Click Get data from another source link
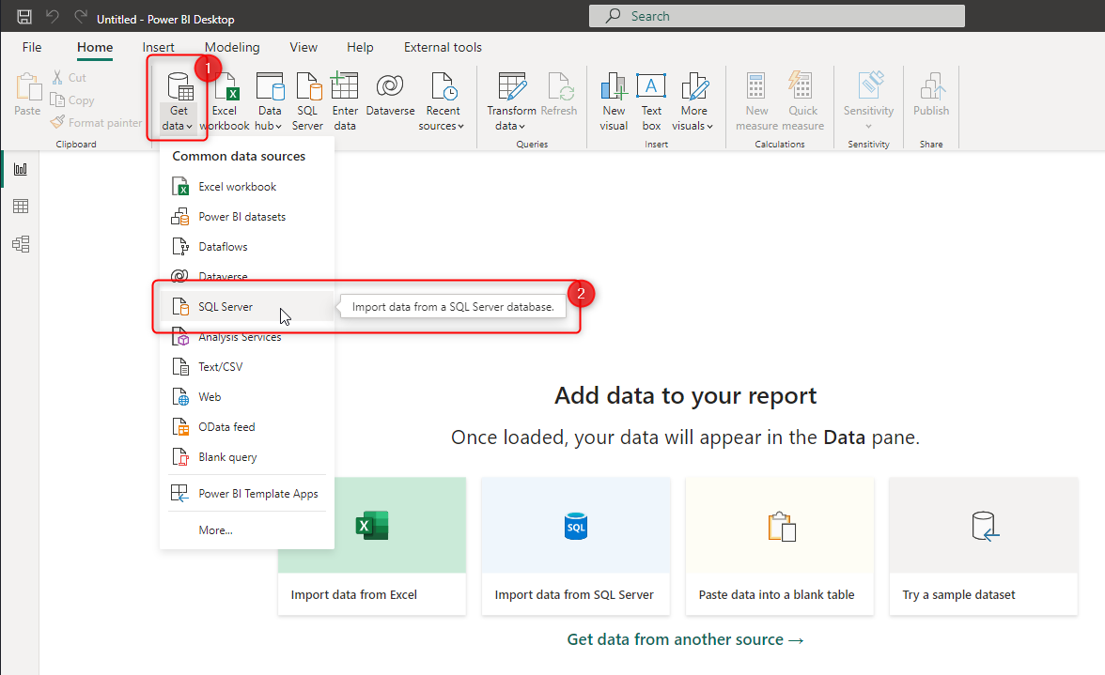The width and height of the screenshot is (1105, 675). [x=685, y=639]
